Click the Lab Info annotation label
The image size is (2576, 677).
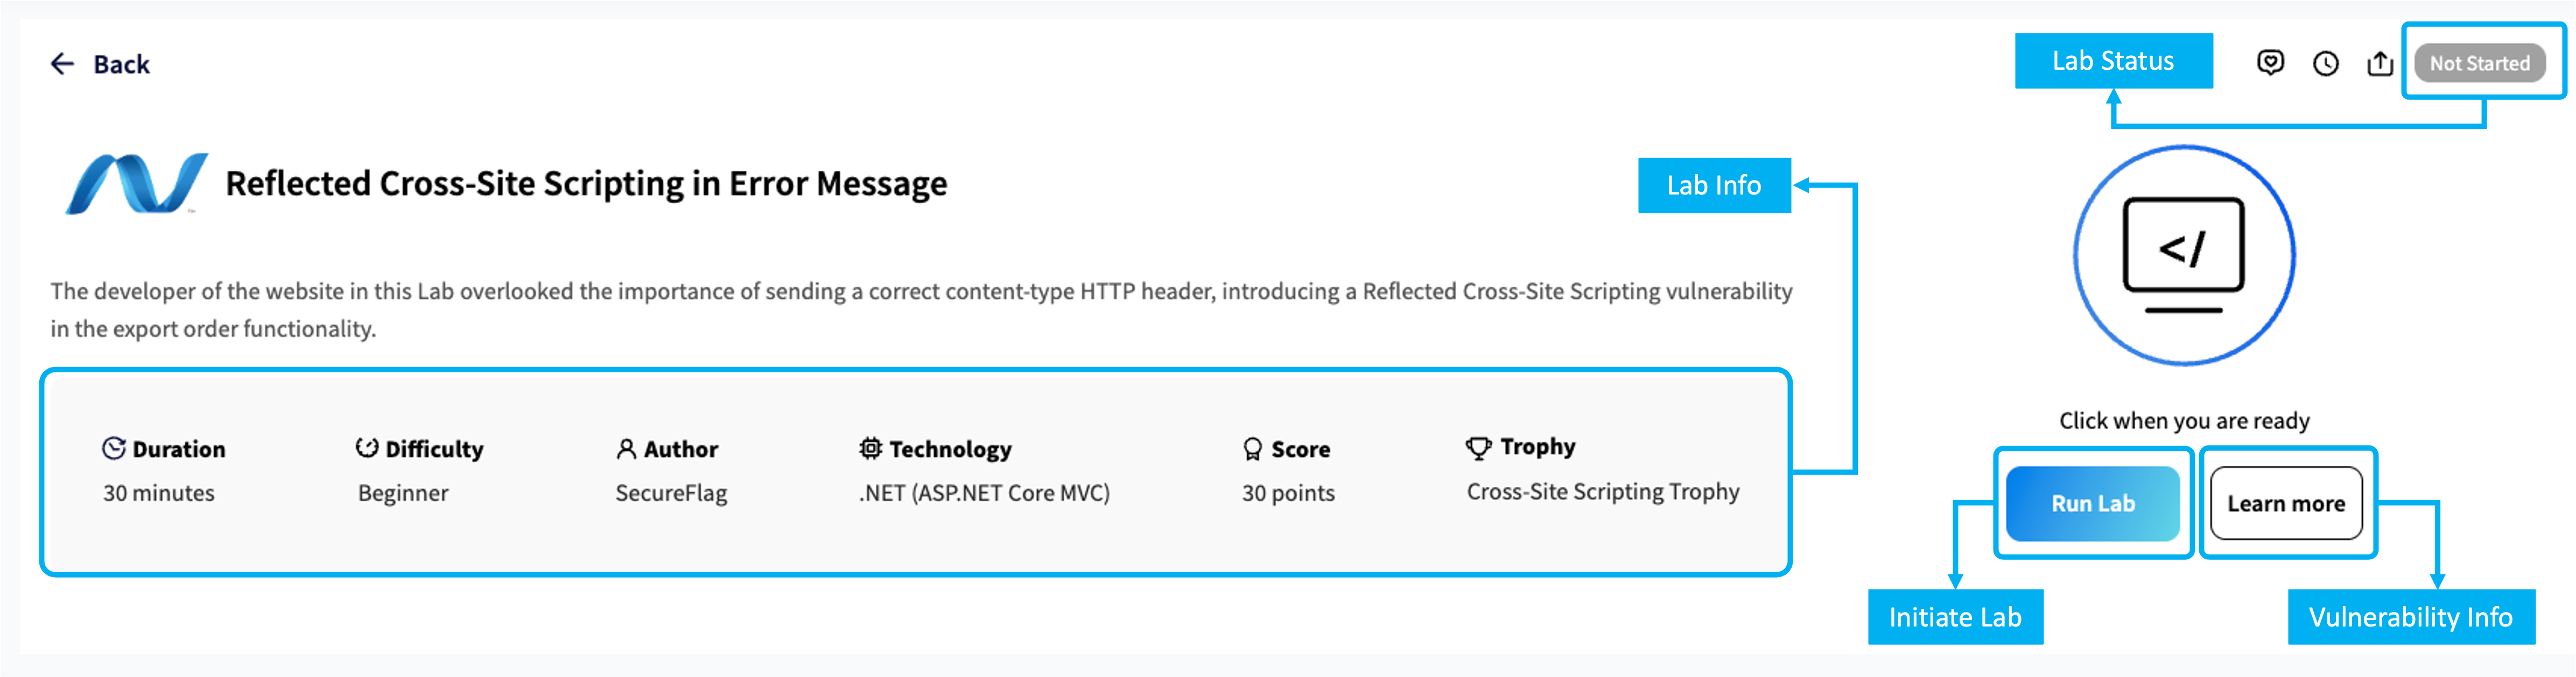coord(1713,186)
